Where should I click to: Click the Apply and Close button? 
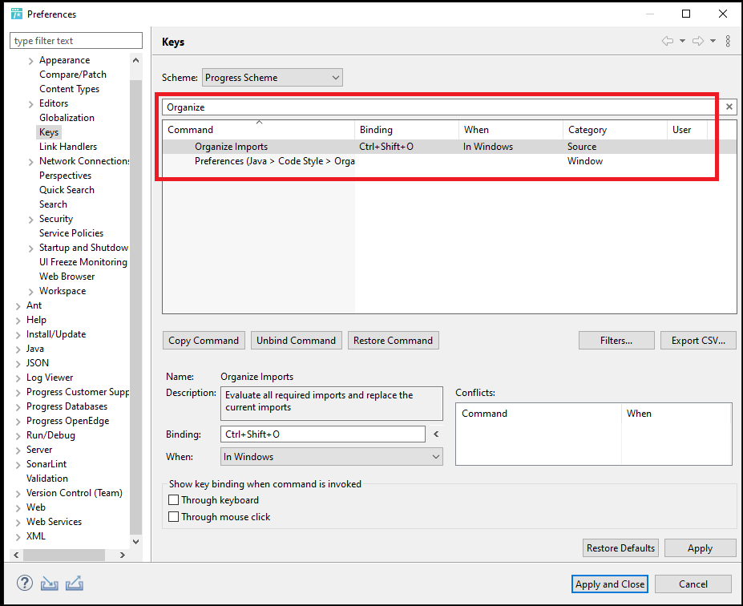(610, 584)
